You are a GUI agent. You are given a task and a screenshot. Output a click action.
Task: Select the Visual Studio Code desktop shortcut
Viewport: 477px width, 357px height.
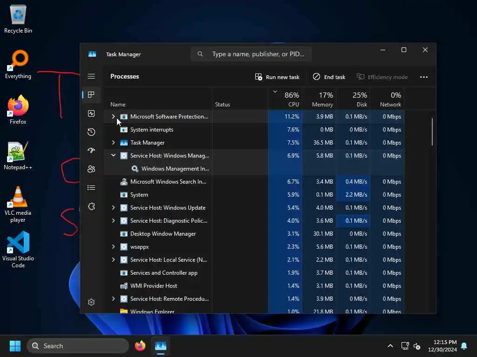click(18, 250)
